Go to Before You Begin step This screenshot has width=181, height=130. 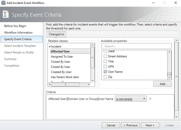[x=15, y=26]
